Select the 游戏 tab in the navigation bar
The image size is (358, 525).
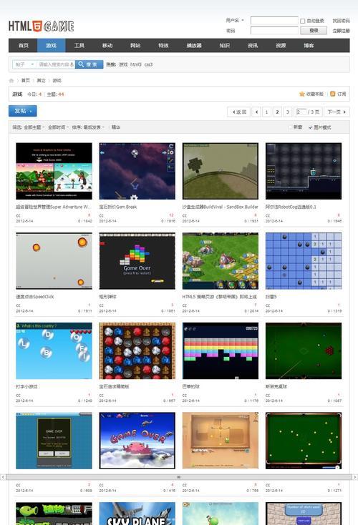point(52,46)
